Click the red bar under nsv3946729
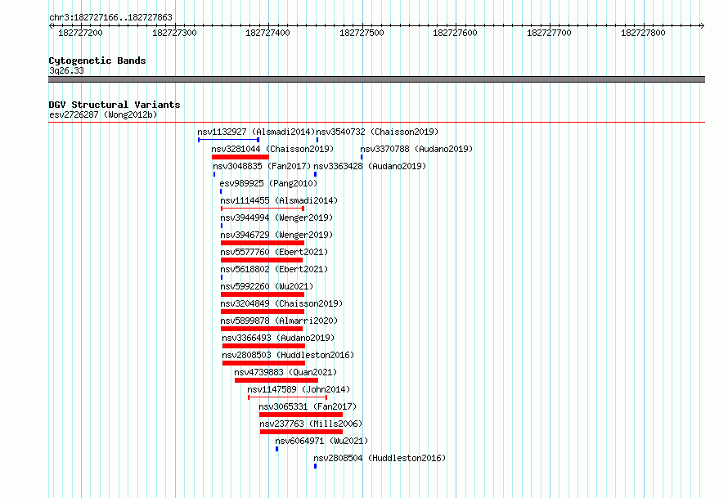728x498 pixels. [x=263, y=243]
